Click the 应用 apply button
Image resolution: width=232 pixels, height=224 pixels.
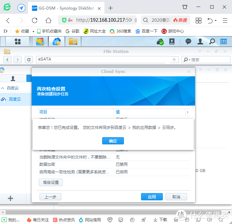(x=152, y=197)
